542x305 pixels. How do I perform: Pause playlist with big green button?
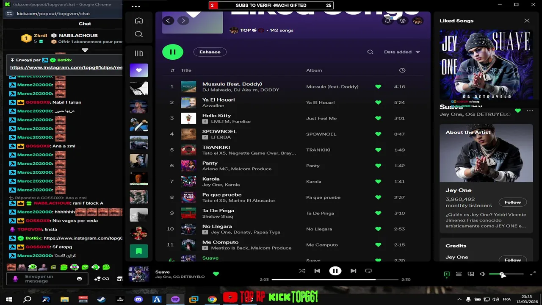click(173, 52)
